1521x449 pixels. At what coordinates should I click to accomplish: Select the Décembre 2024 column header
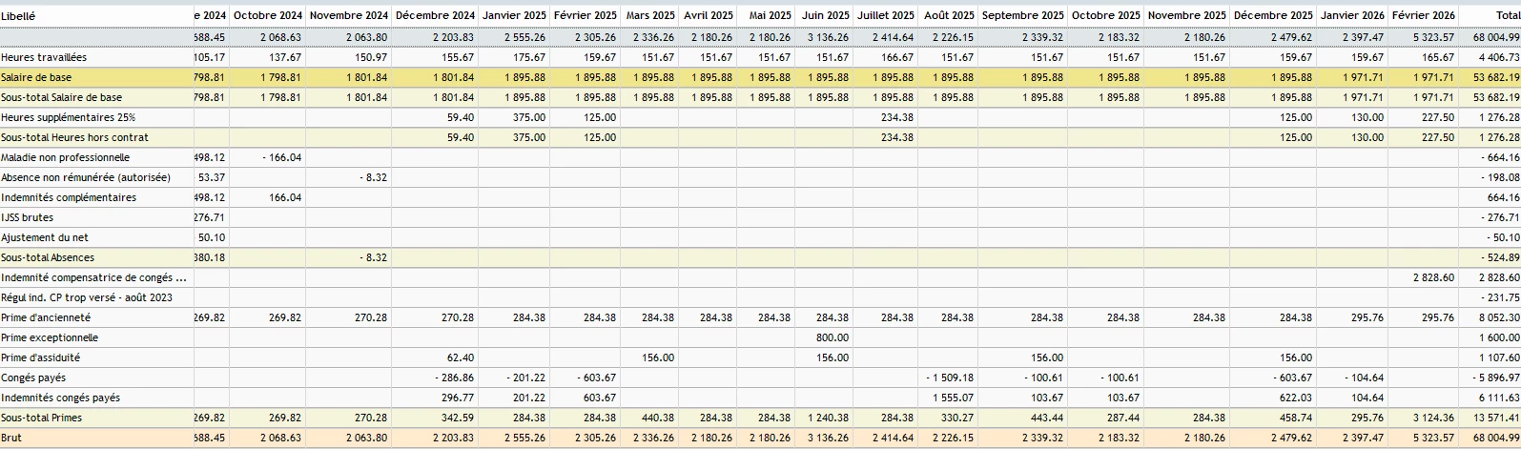pyautogui.click(x=435, y=15)
